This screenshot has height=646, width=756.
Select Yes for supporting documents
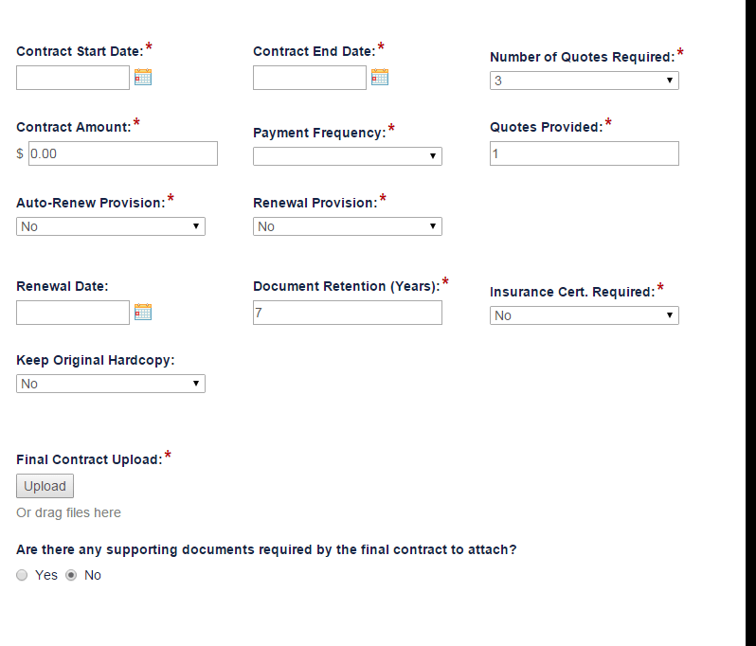coord(23,575)
